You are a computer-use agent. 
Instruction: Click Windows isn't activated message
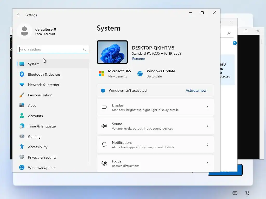point(128,90)
